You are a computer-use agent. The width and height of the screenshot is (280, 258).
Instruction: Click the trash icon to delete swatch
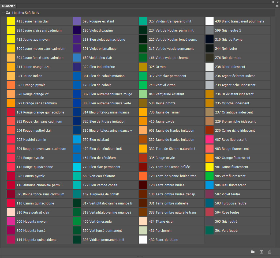270,252
